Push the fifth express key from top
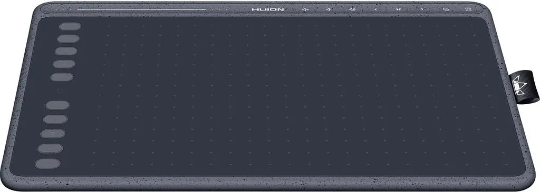Image resolution: width=540 pixels, height=192 pixels. [62, 77]
